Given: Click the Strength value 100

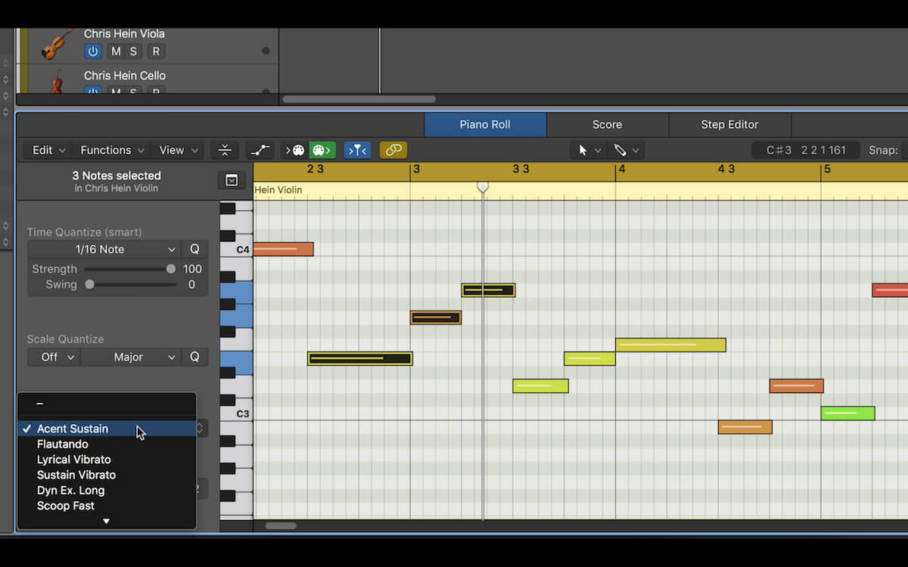Looking at the screenshot, I should (x=192, y=268).
